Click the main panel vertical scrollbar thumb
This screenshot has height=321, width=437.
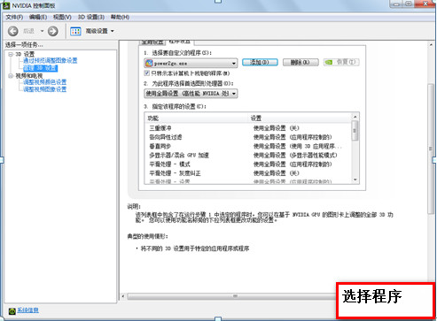click(x=431, y=149)
